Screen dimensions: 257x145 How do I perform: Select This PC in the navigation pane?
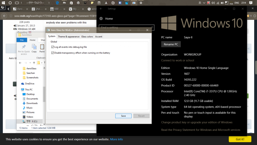click(27, 89)
